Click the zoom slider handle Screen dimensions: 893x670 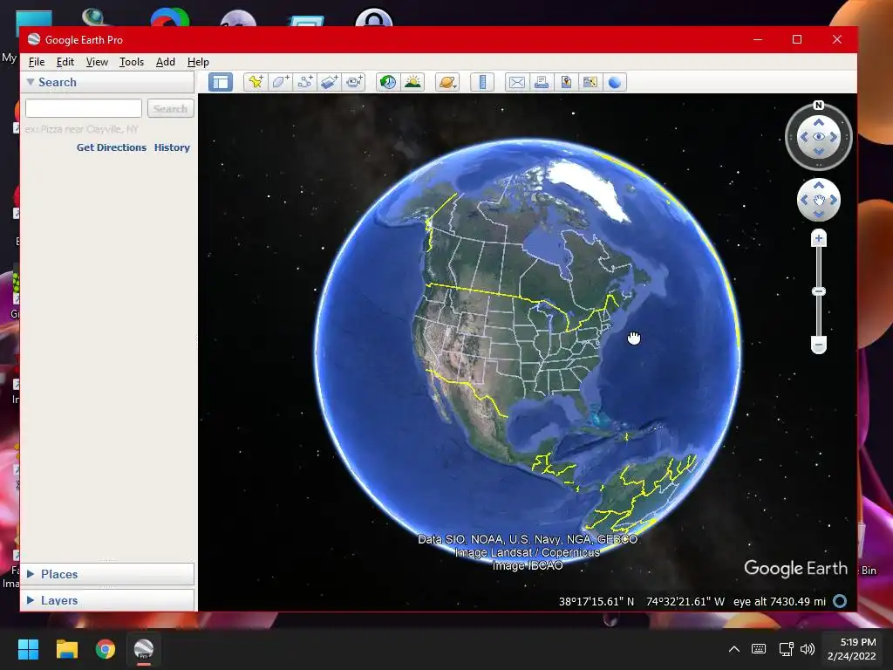click(818, 291)
